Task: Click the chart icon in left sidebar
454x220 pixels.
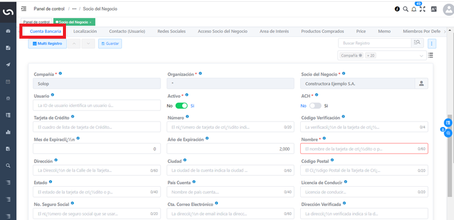Action: pyautogui.click(x=8, y=132)
